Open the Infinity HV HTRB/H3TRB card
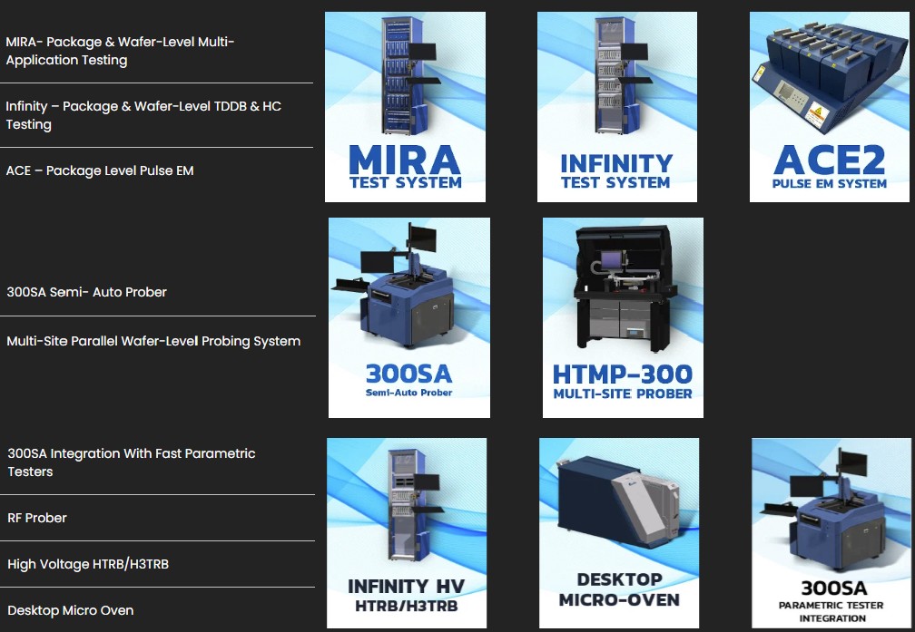The image size is (915, 632). tap(406, 533)
